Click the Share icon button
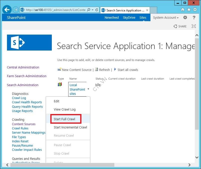201x169 pixels. 180,26
